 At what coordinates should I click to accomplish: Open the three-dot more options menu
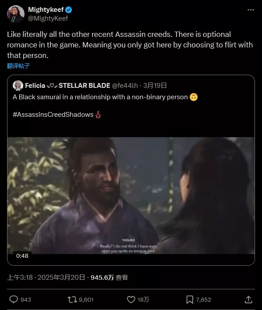[x=251, y=10]
